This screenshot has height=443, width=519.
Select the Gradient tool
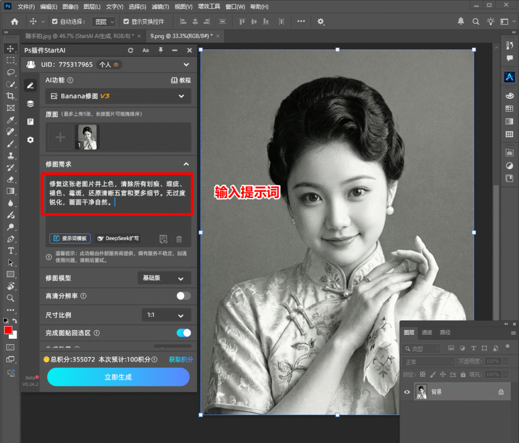[x=10, y=191]
